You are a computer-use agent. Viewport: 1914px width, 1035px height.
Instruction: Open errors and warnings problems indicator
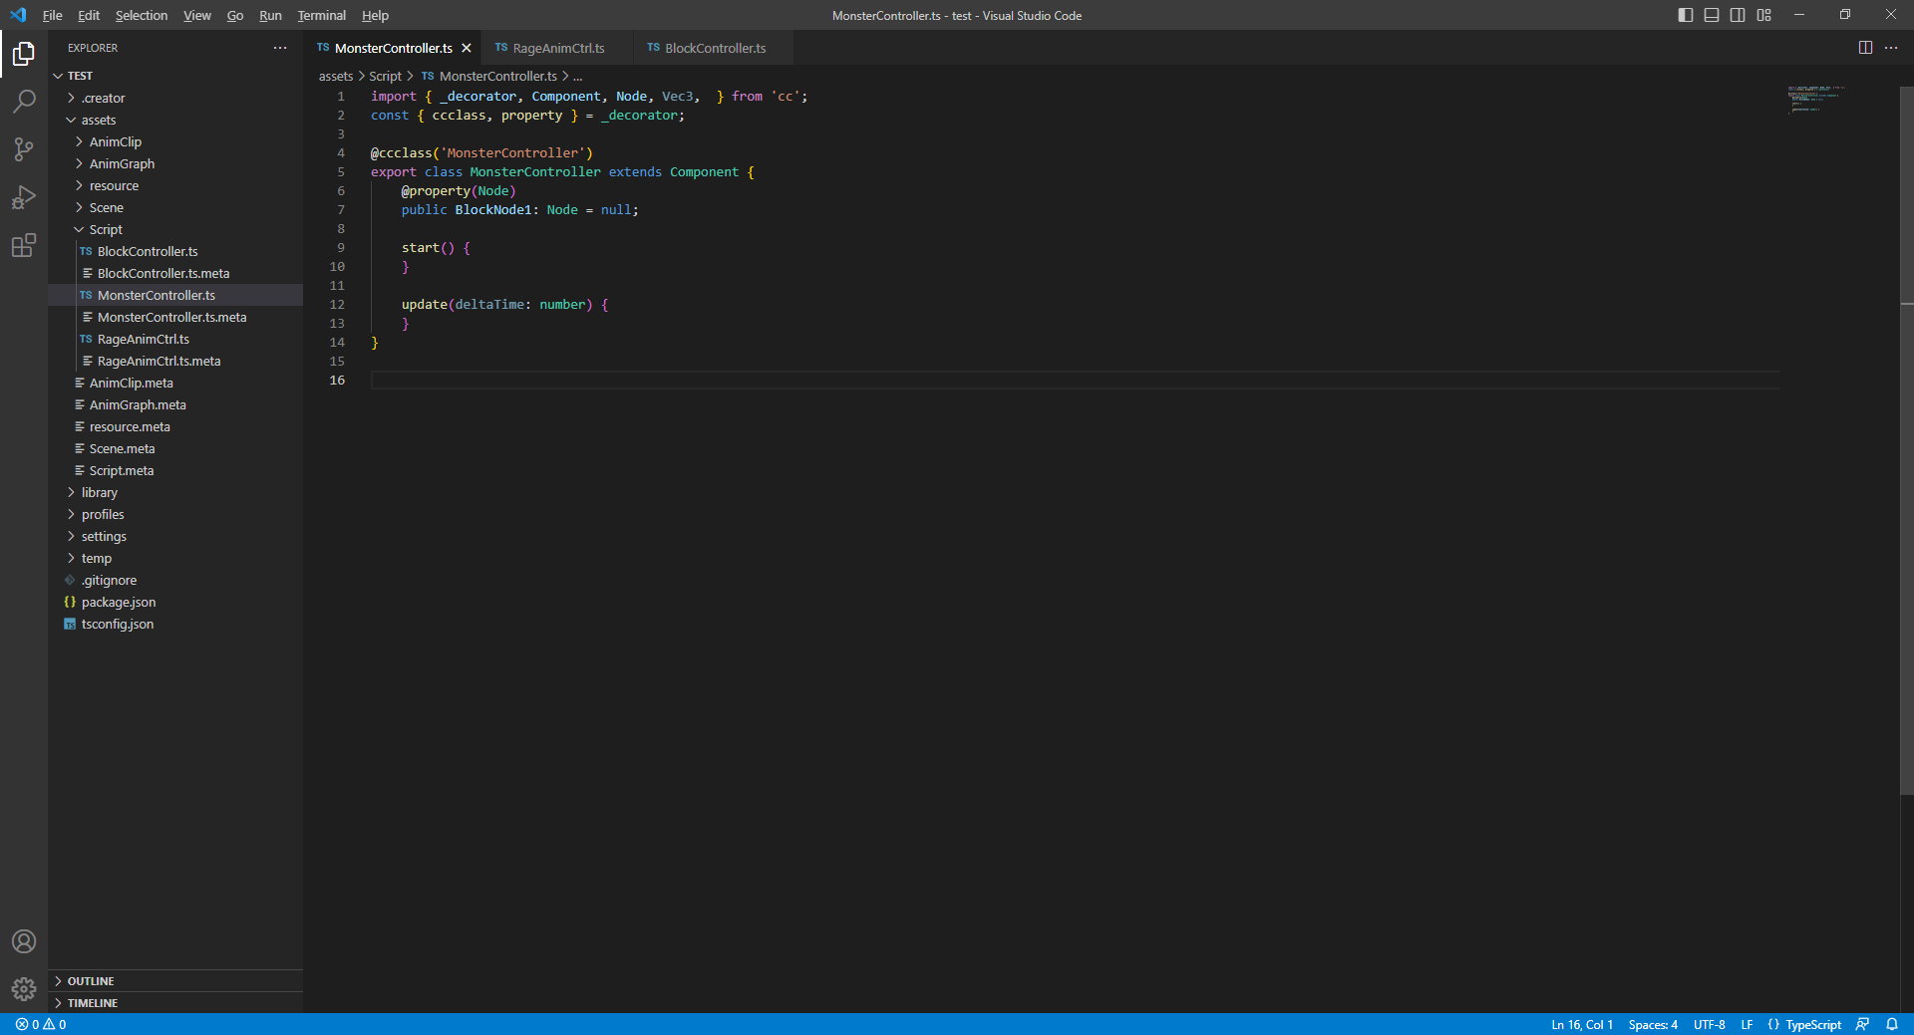[41, 1024]
